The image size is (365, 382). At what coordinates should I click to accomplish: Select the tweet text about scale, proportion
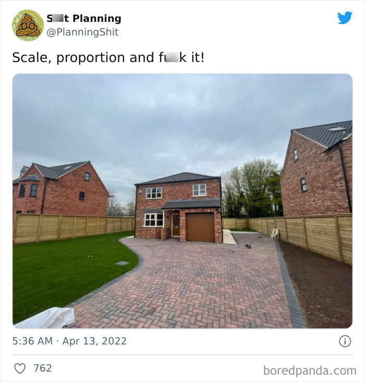[108, 58]
